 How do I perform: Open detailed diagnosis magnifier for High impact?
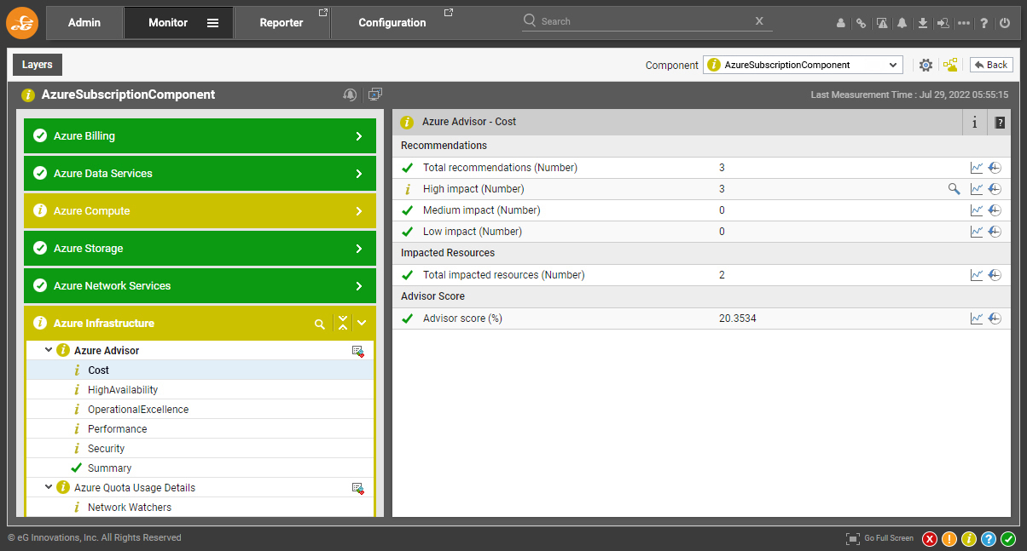[x=954, y=189]
